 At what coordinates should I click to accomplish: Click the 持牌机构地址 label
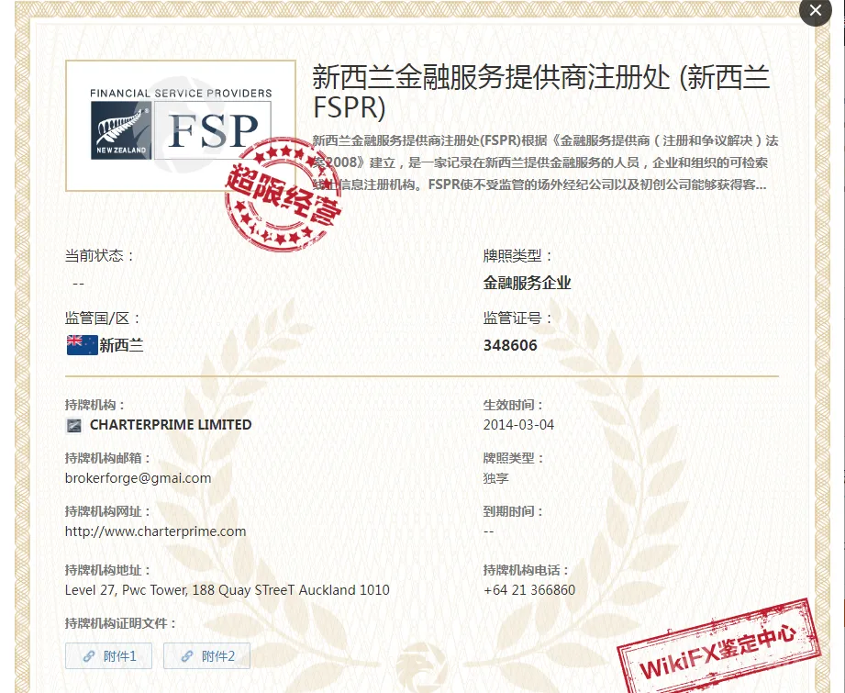107,570
